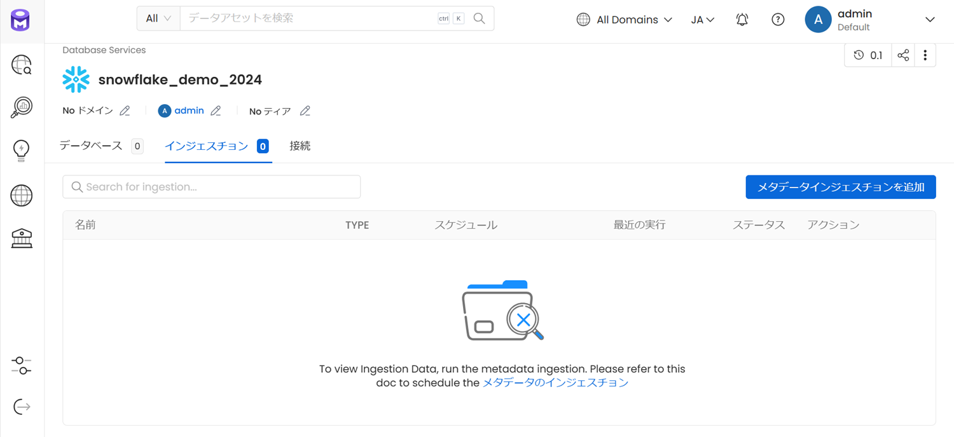The height and width of the screenshot is (437, 954).
Task: Click the No ティア label
Action: click(270, 111)
